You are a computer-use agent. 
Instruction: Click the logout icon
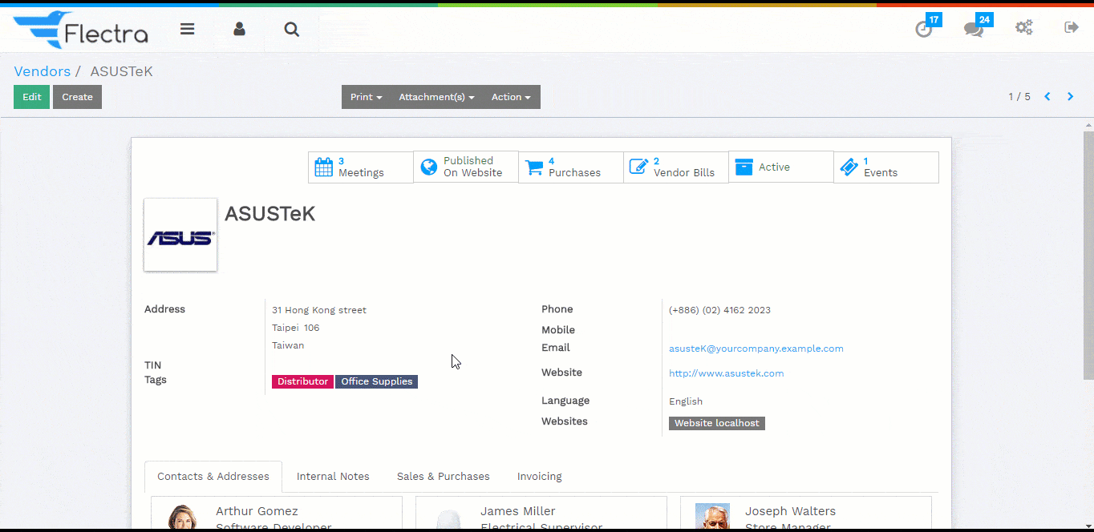1072,27
